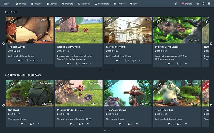This screenshot has height=133, width=214.
Task: Show performers on The Acorn Swing card
Action: pos(130,124)
